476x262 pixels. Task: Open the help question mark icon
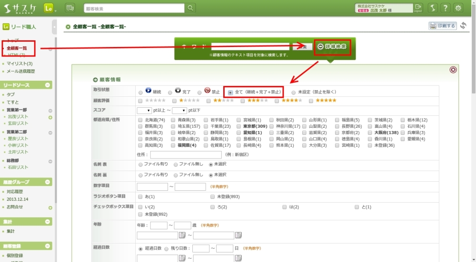coord(445,8)
